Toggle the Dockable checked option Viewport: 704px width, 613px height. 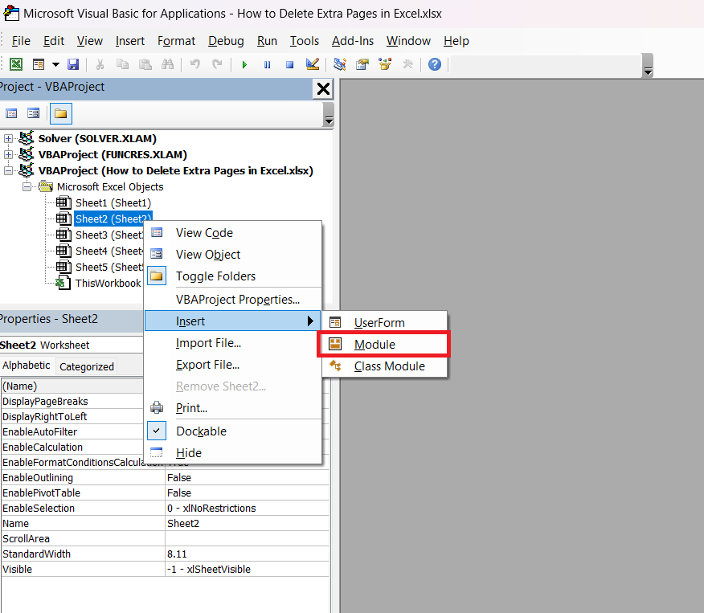233,431
